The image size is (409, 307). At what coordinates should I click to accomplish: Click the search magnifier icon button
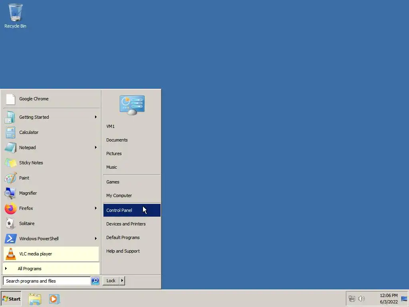(95, 281)
